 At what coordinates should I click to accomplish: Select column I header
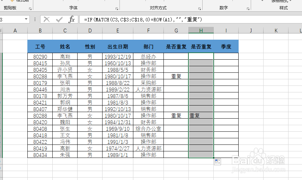pos(226,30)
